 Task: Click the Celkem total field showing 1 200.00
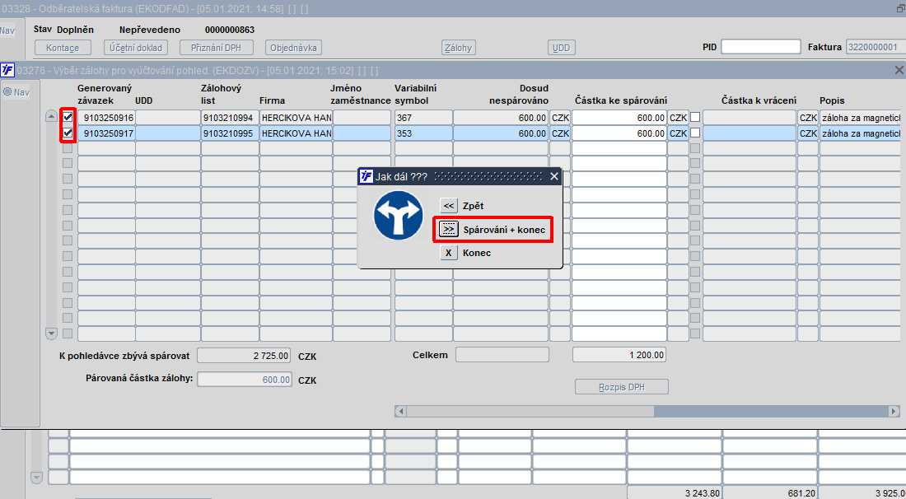[619, 354]
